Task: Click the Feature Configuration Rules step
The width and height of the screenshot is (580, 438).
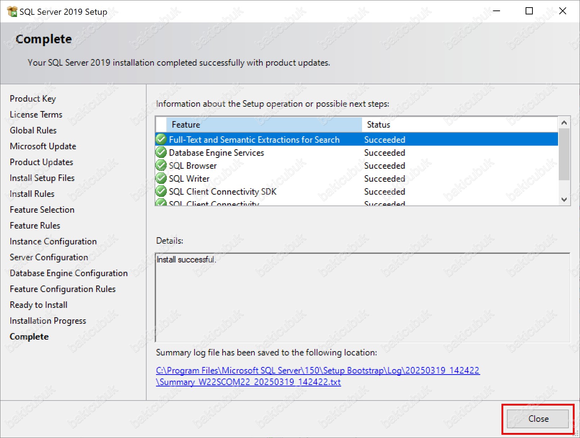Action: 63,289
